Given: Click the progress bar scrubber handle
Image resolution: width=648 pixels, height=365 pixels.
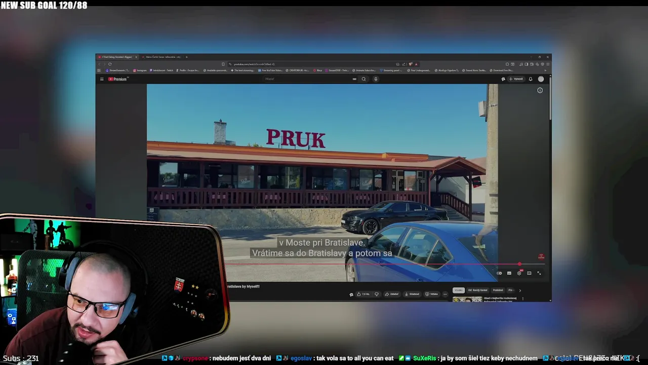Looking at the screenshot, I should [x=519, y=264].
